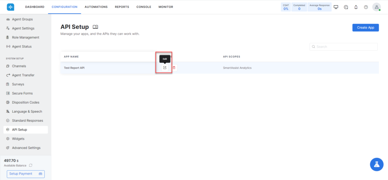Open the API Setup documentation book icon
The image size is (388, 180).
click(x=95, y=27)
